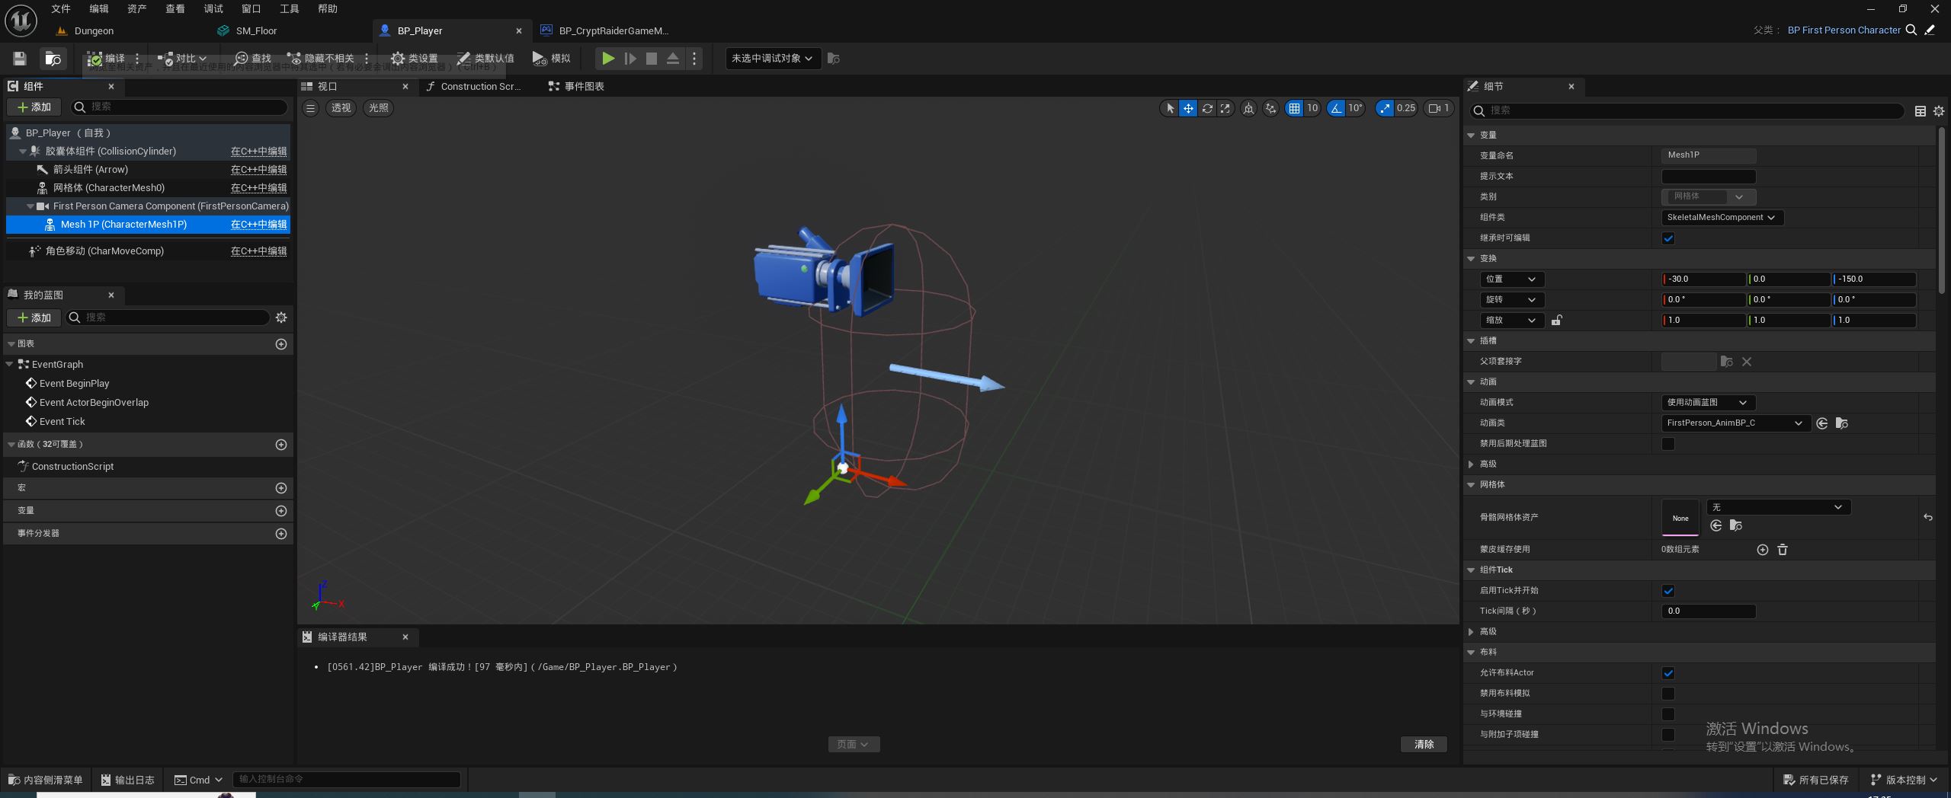Select the scale tool in the viewport
This screenshot has width=1951, height=798.
[x=1225, y=108]
